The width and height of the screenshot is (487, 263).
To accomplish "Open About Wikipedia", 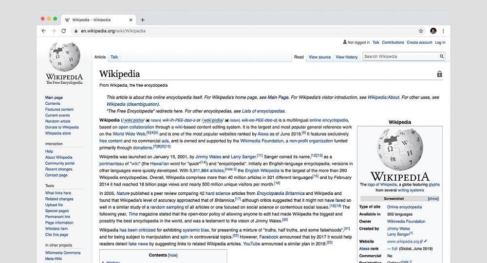I will 59,157.
